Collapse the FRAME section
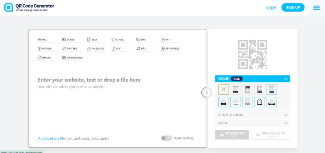The image size is (325, 153). 252,79
